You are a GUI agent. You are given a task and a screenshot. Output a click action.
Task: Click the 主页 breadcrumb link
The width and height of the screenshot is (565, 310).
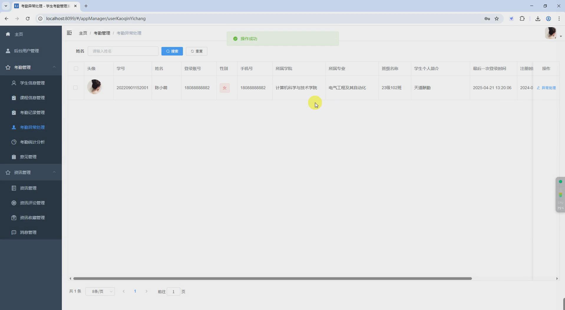click(83, 33)
